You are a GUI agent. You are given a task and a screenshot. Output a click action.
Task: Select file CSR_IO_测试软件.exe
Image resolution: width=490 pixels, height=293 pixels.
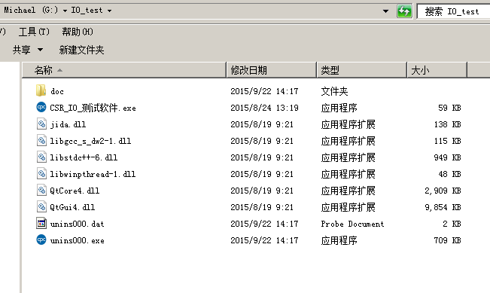93,108
